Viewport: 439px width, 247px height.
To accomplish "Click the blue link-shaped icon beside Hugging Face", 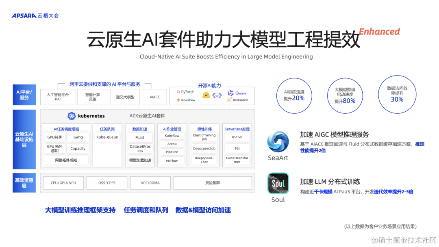I will (x=217, y=95).
